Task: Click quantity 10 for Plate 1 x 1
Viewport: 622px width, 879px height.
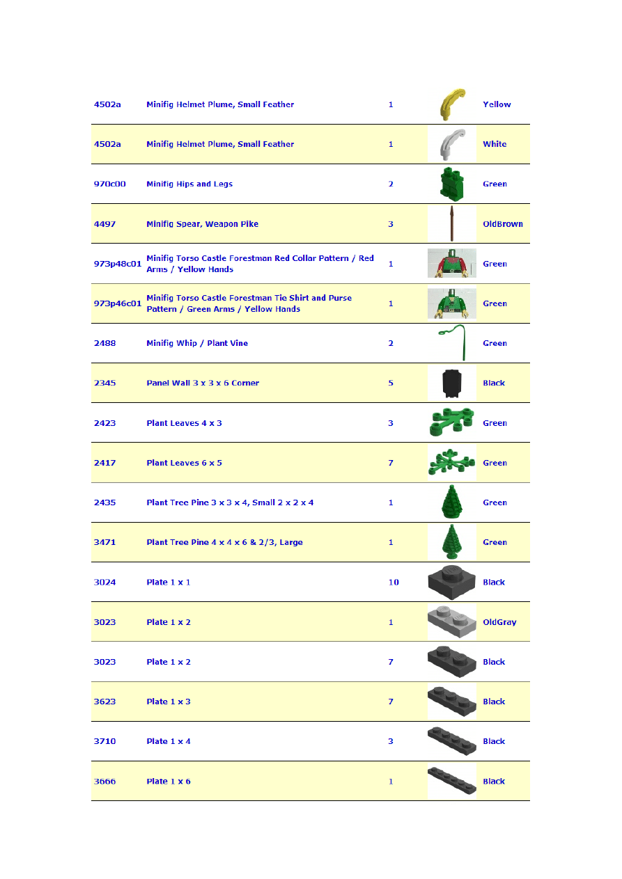Action: (x=394, y=583)
